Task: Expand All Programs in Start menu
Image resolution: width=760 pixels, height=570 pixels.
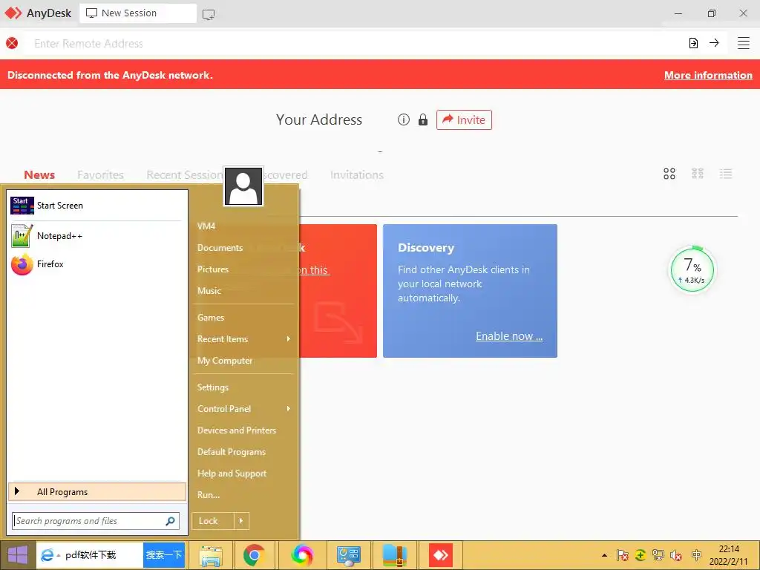Action: click(x=97, y=492)
